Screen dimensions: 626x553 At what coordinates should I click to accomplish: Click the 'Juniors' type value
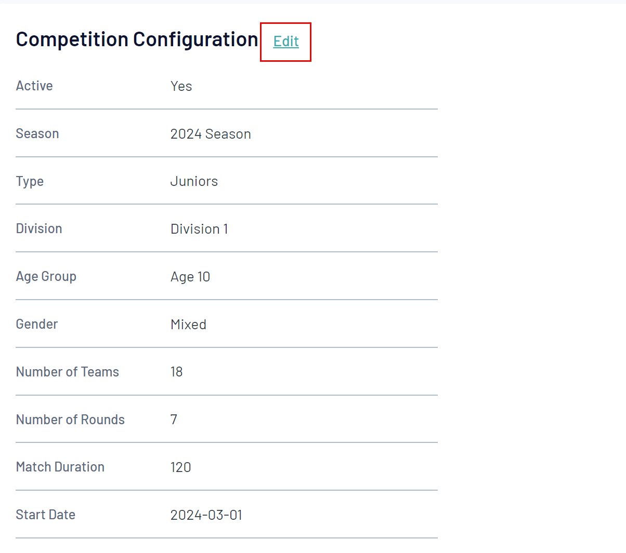click(194, 181)
